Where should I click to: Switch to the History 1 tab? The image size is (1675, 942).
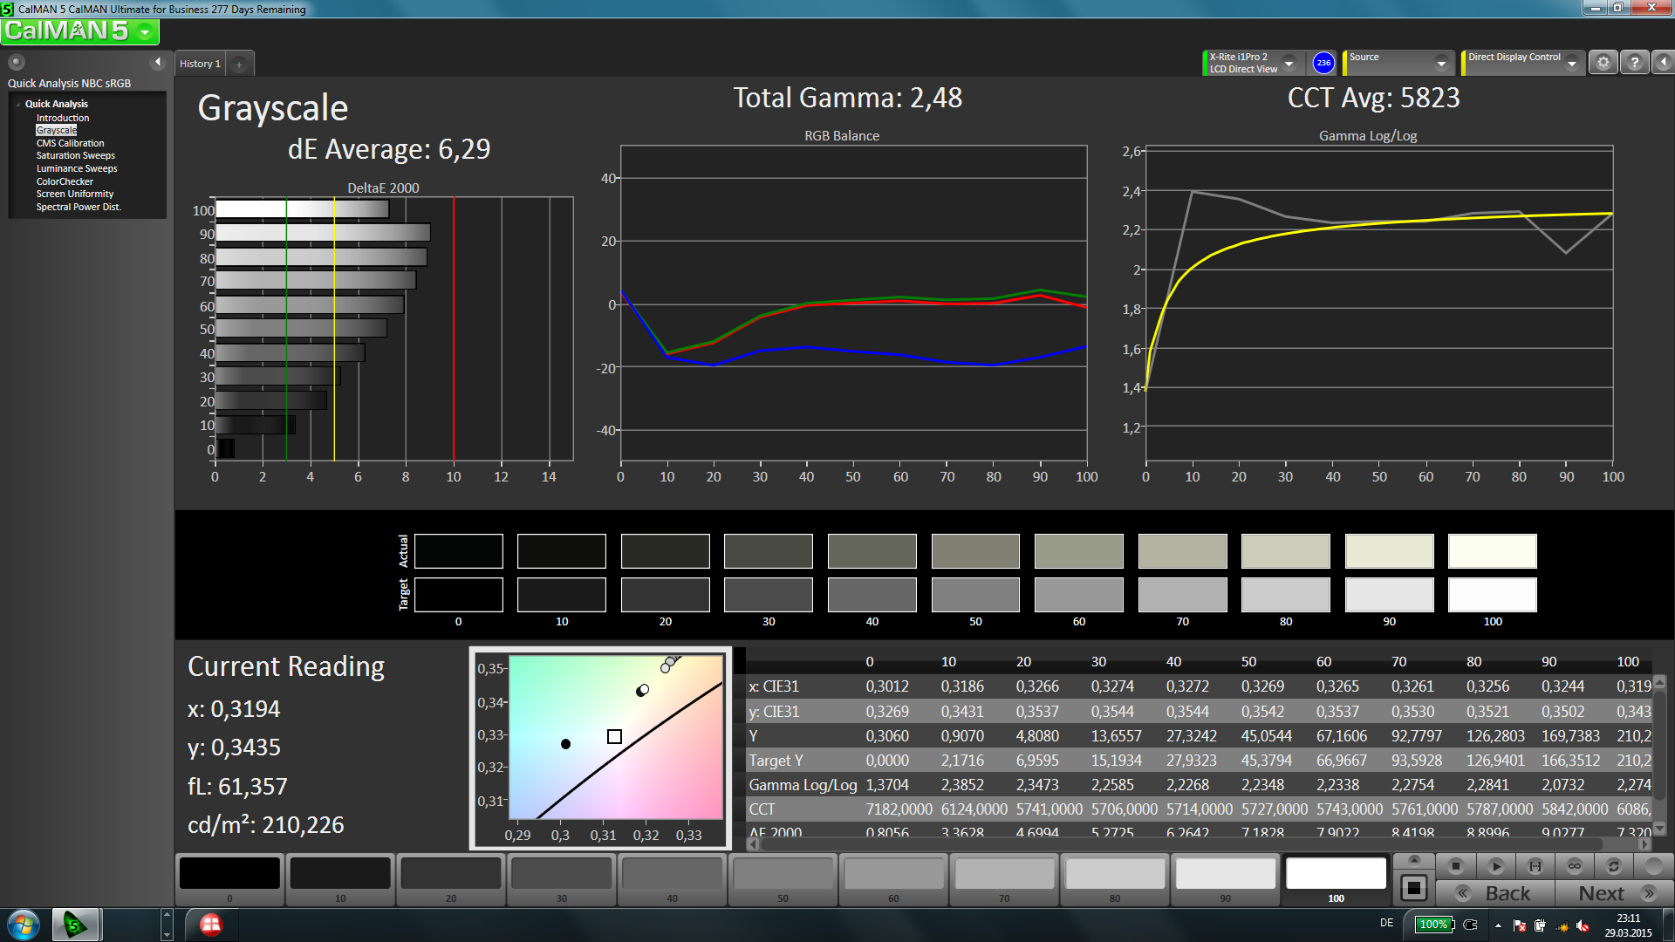point(200,64)
